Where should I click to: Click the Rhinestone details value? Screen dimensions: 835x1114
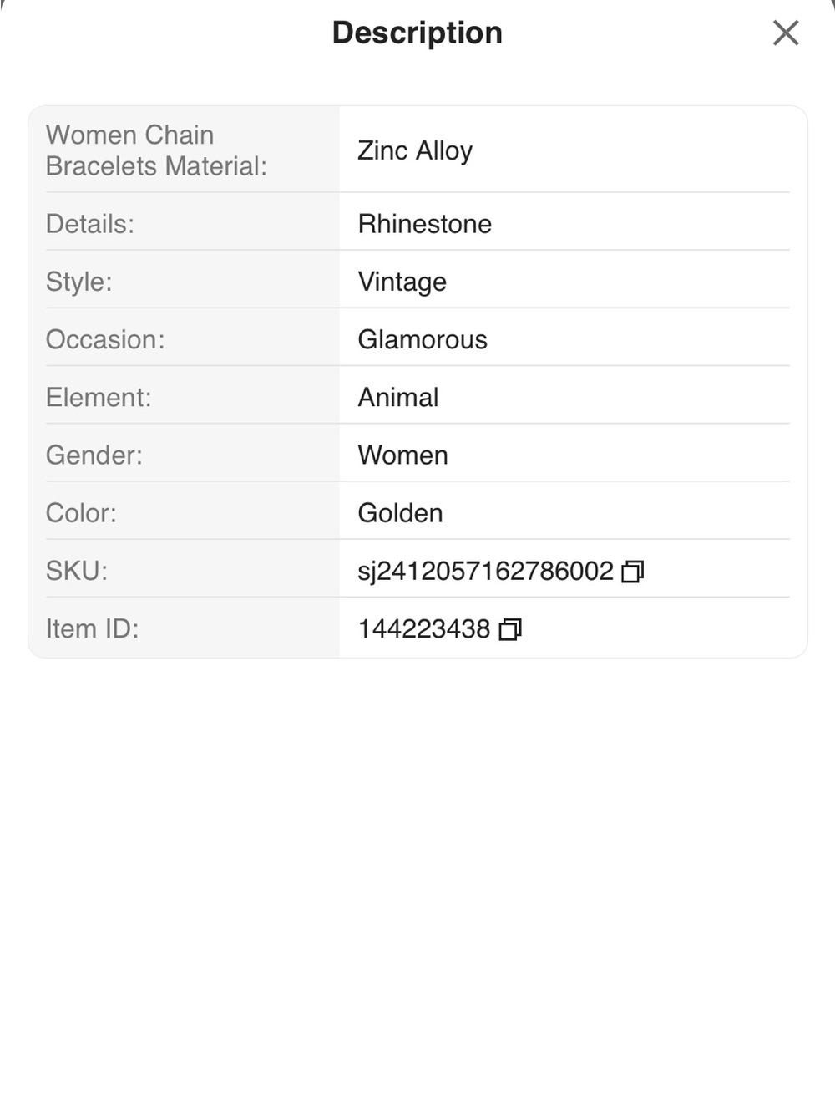pyautogui.click(x=424, y=224)
